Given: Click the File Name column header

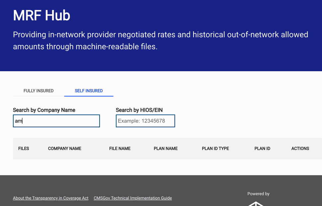Looking at the screenshot, I should (x=120, y=148).
